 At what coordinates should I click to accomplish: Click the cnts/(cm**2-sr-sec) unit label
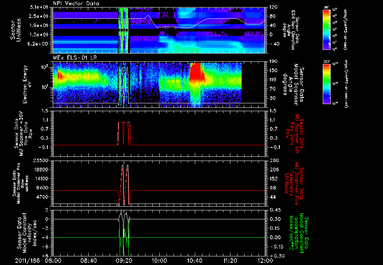[346, 29]
